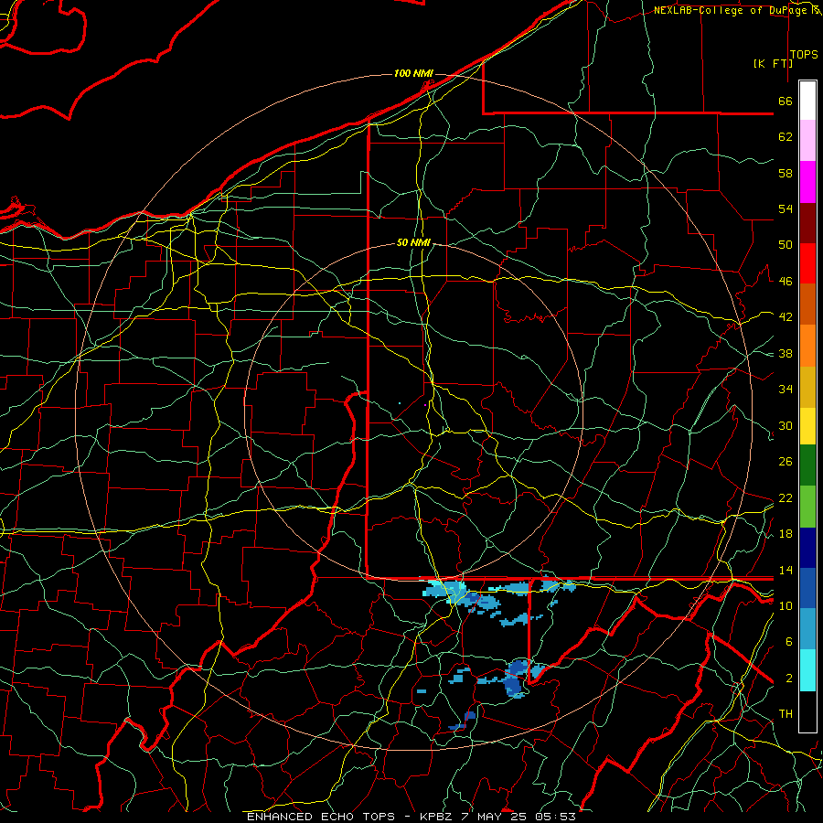The width and height of the screenshot is (823, 823).
Task: Click the 100 NMI range ring label
Action: click(413, 73)
